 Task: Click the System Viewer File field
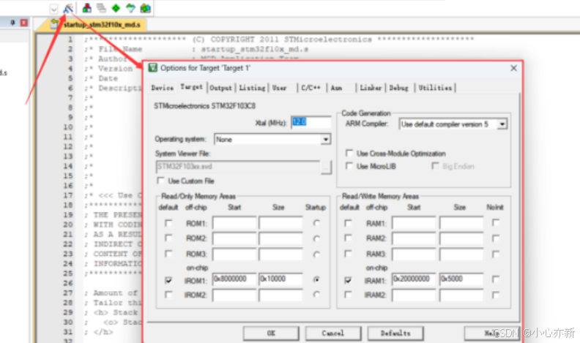tap(238, 167)
